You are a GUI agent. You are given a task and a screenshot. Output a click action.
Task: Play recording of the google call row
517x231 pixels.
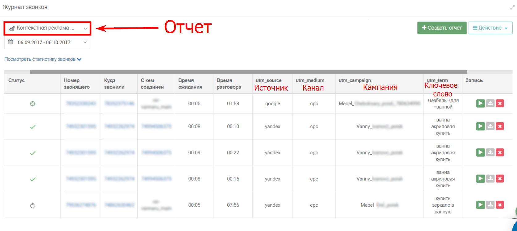pyautogui.click(x=480, y=103)
